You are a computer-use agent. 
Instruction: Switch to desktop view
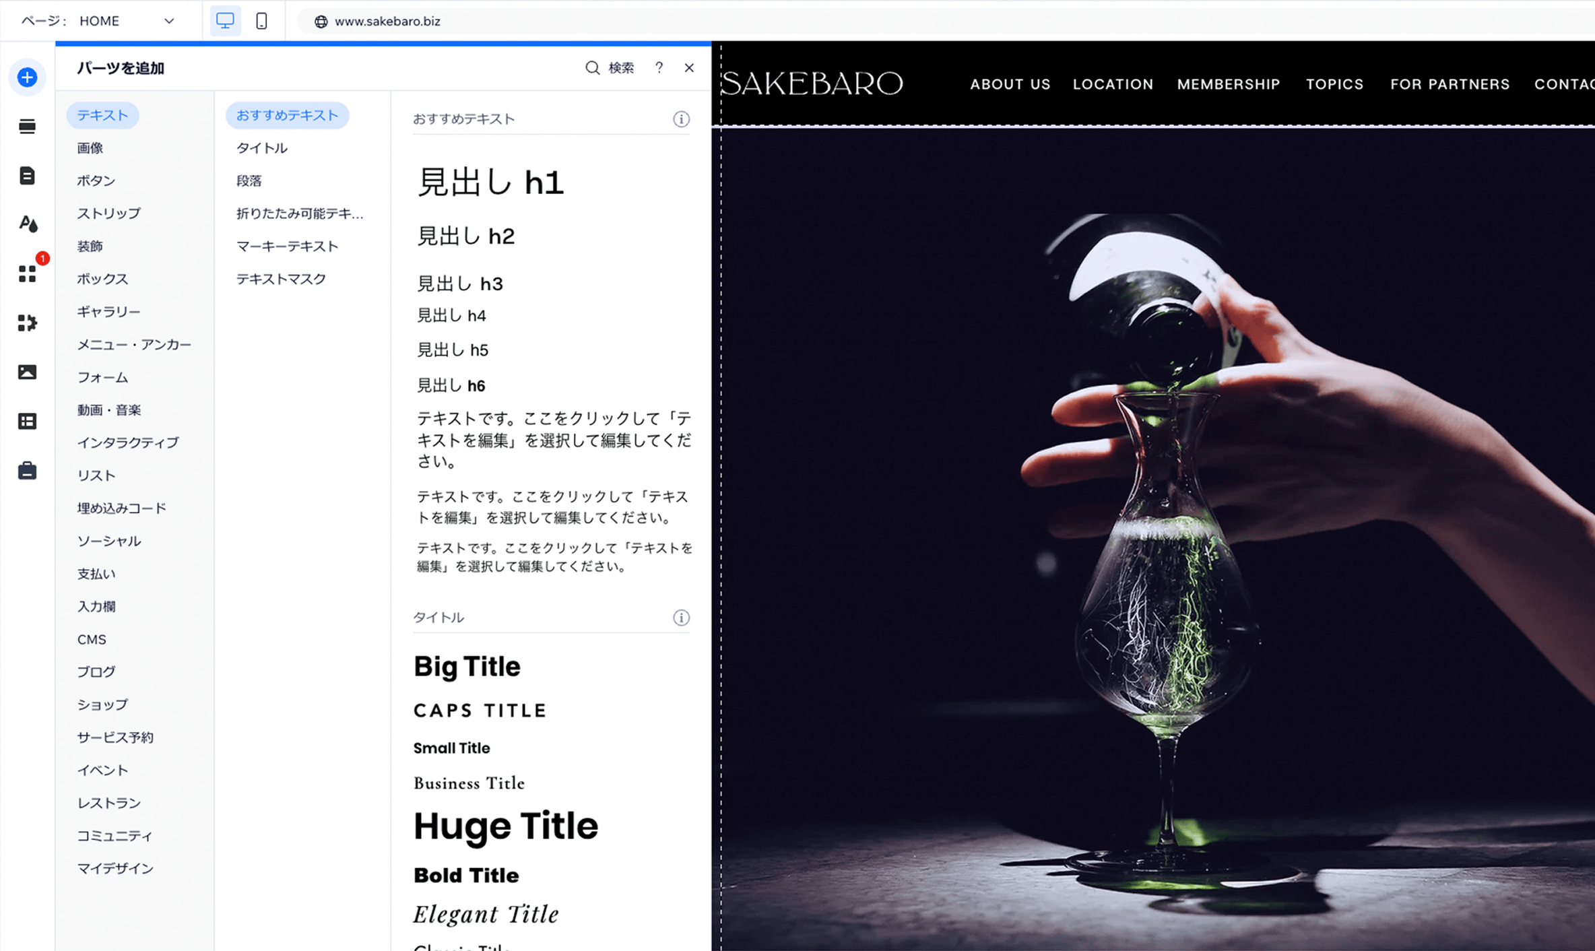225,21
